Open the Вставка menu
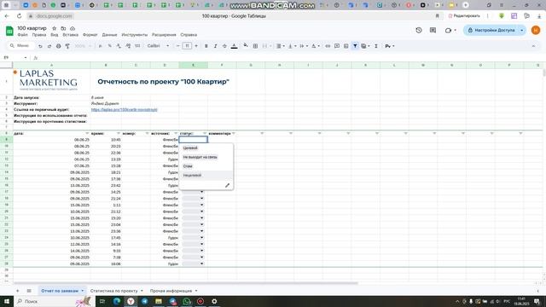Screen dimensions: 546x307 (x=70, y=35)
